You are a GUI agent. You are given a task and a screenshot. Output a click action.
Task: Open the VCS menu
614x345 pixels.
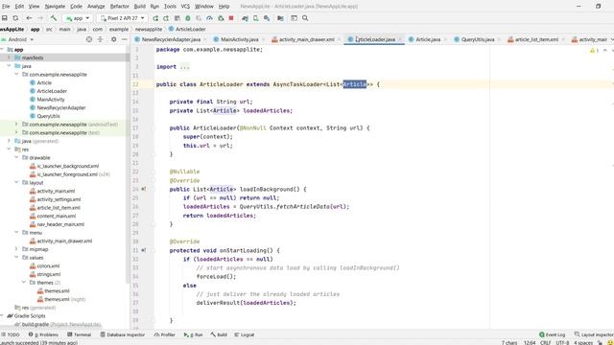185,7
